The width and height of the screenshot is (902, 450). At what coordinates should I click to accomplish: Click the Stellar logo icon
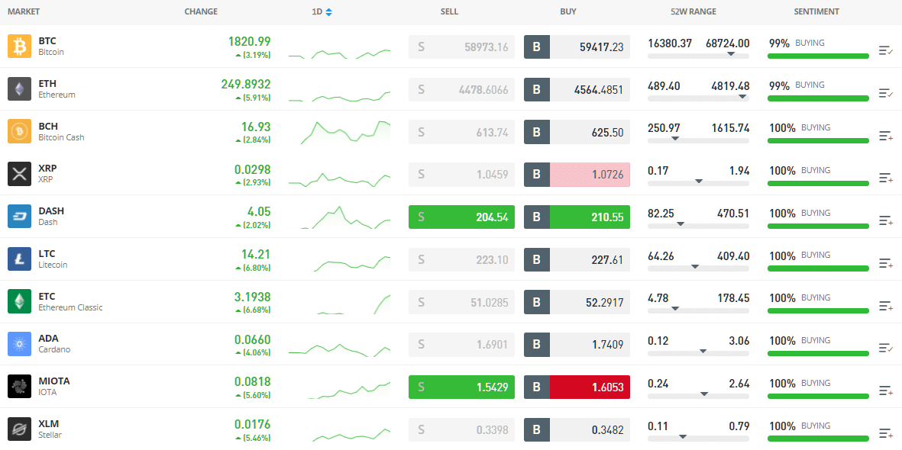[x=20, y=429]
